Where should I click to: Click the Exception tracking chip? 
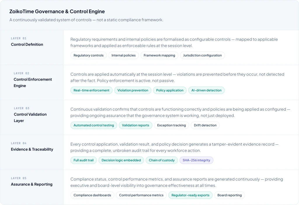tap(171, 125)
